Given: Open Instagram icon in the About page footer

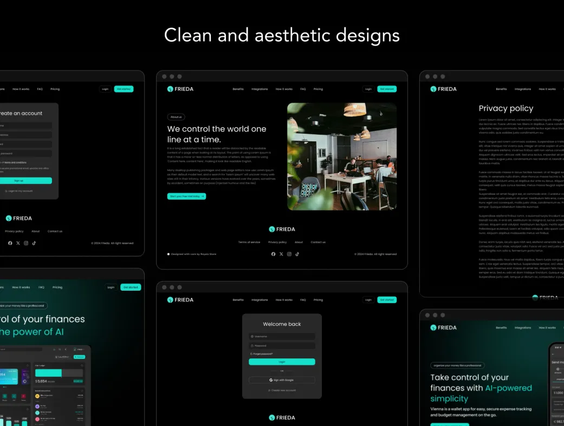Looking at the screenshot, I should [x=289, y=254].
